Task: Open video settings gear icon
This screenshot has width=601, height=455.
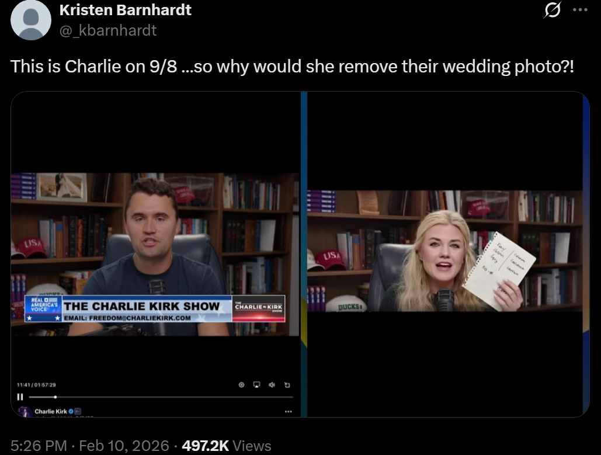Action: [x=241, y=384]
